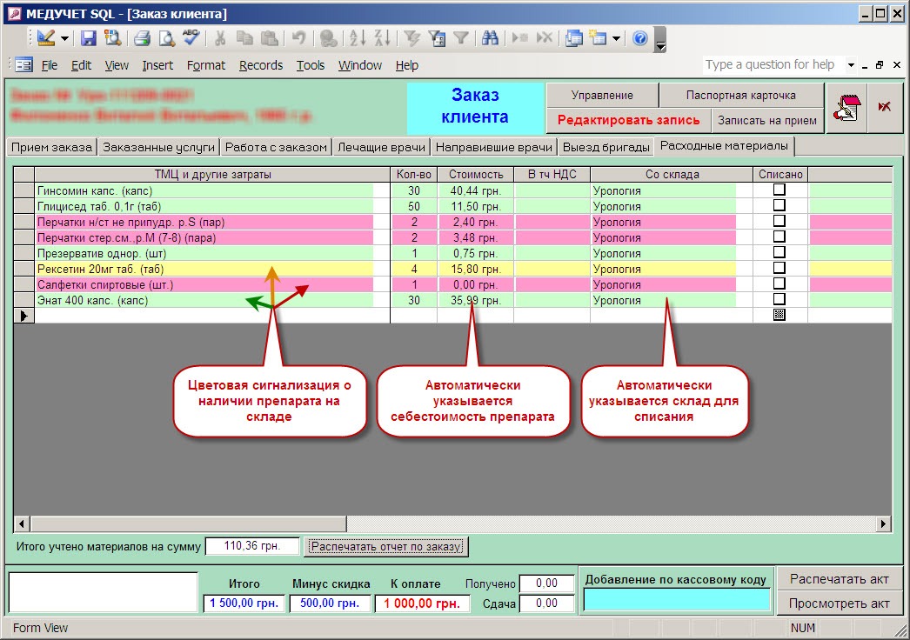Toggle Списано for Энат 400 капс.
The height and width of the screenshot is (640, 910).
tap(780, 299)
